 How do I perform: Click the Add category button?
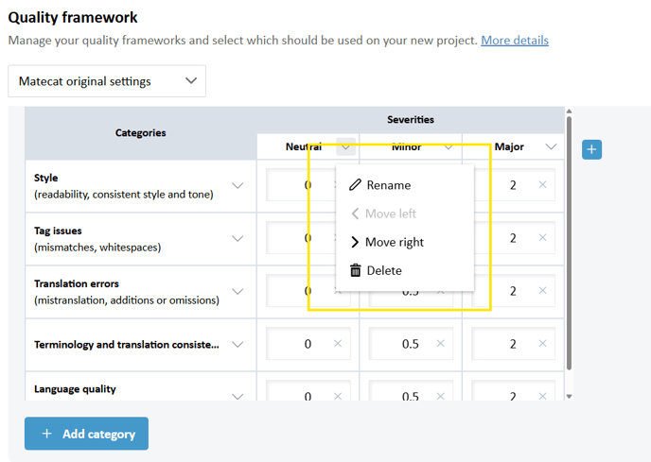point(86,434)
